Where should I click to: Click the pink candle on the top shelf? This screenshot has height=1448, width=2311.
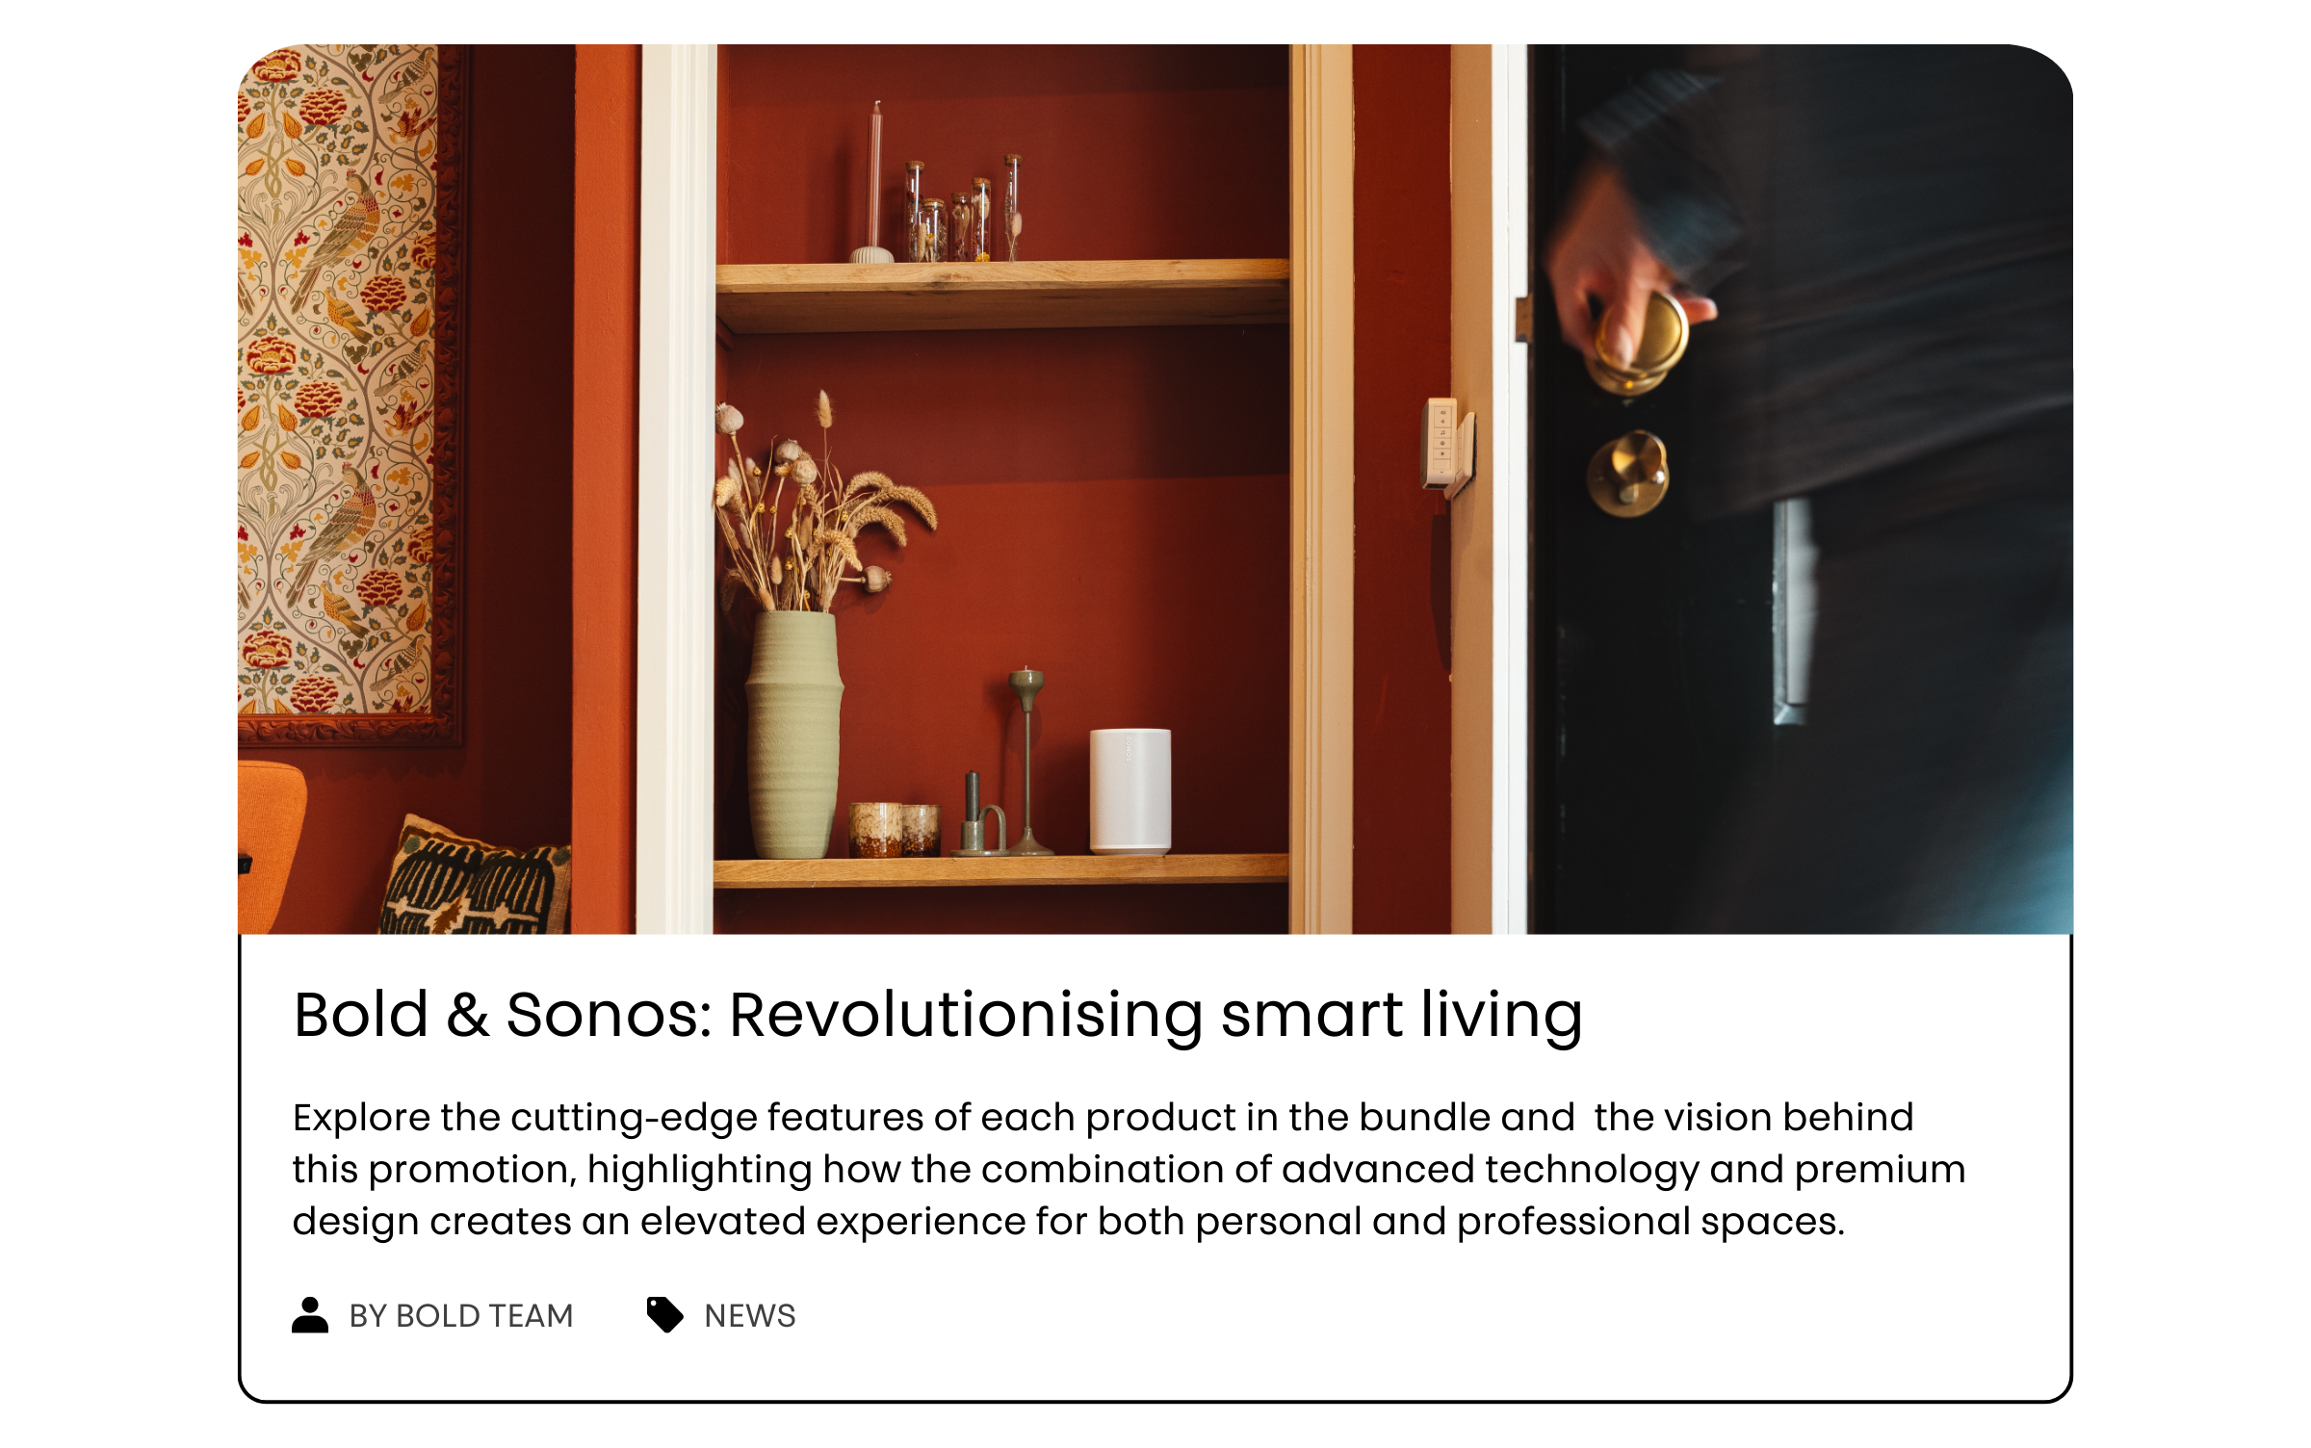click(875, 183)
